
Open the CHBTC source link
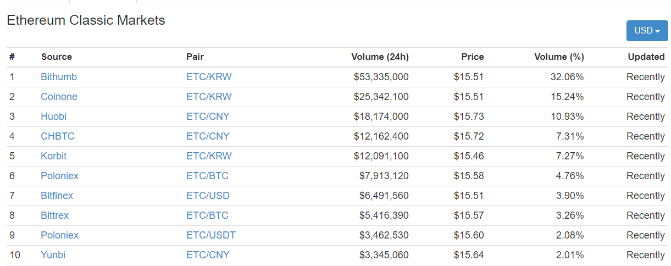58,136
